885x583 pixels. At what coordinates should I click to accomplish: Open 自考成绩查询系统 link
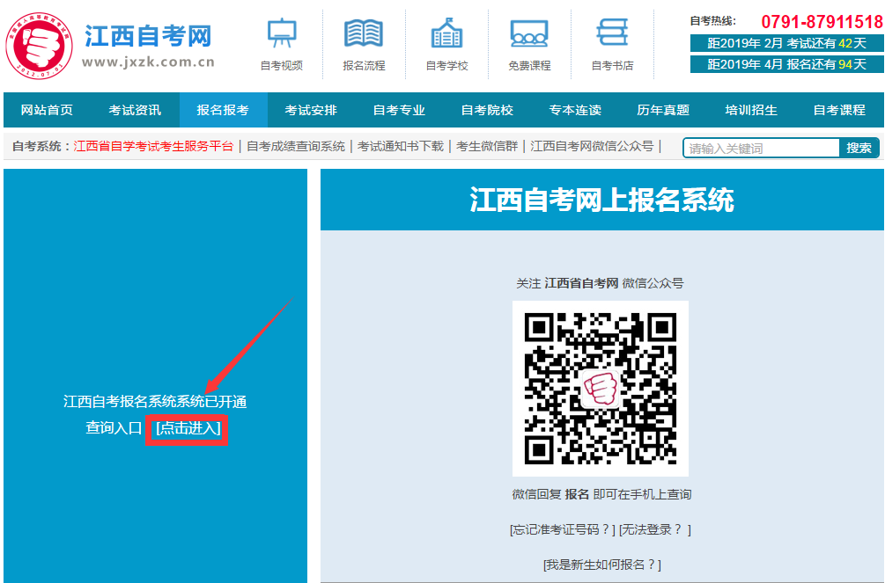(296, 146)
